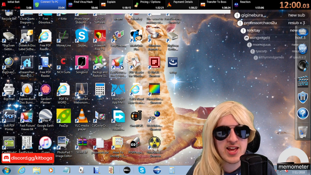Click the Dell taskbar icon

127,170
